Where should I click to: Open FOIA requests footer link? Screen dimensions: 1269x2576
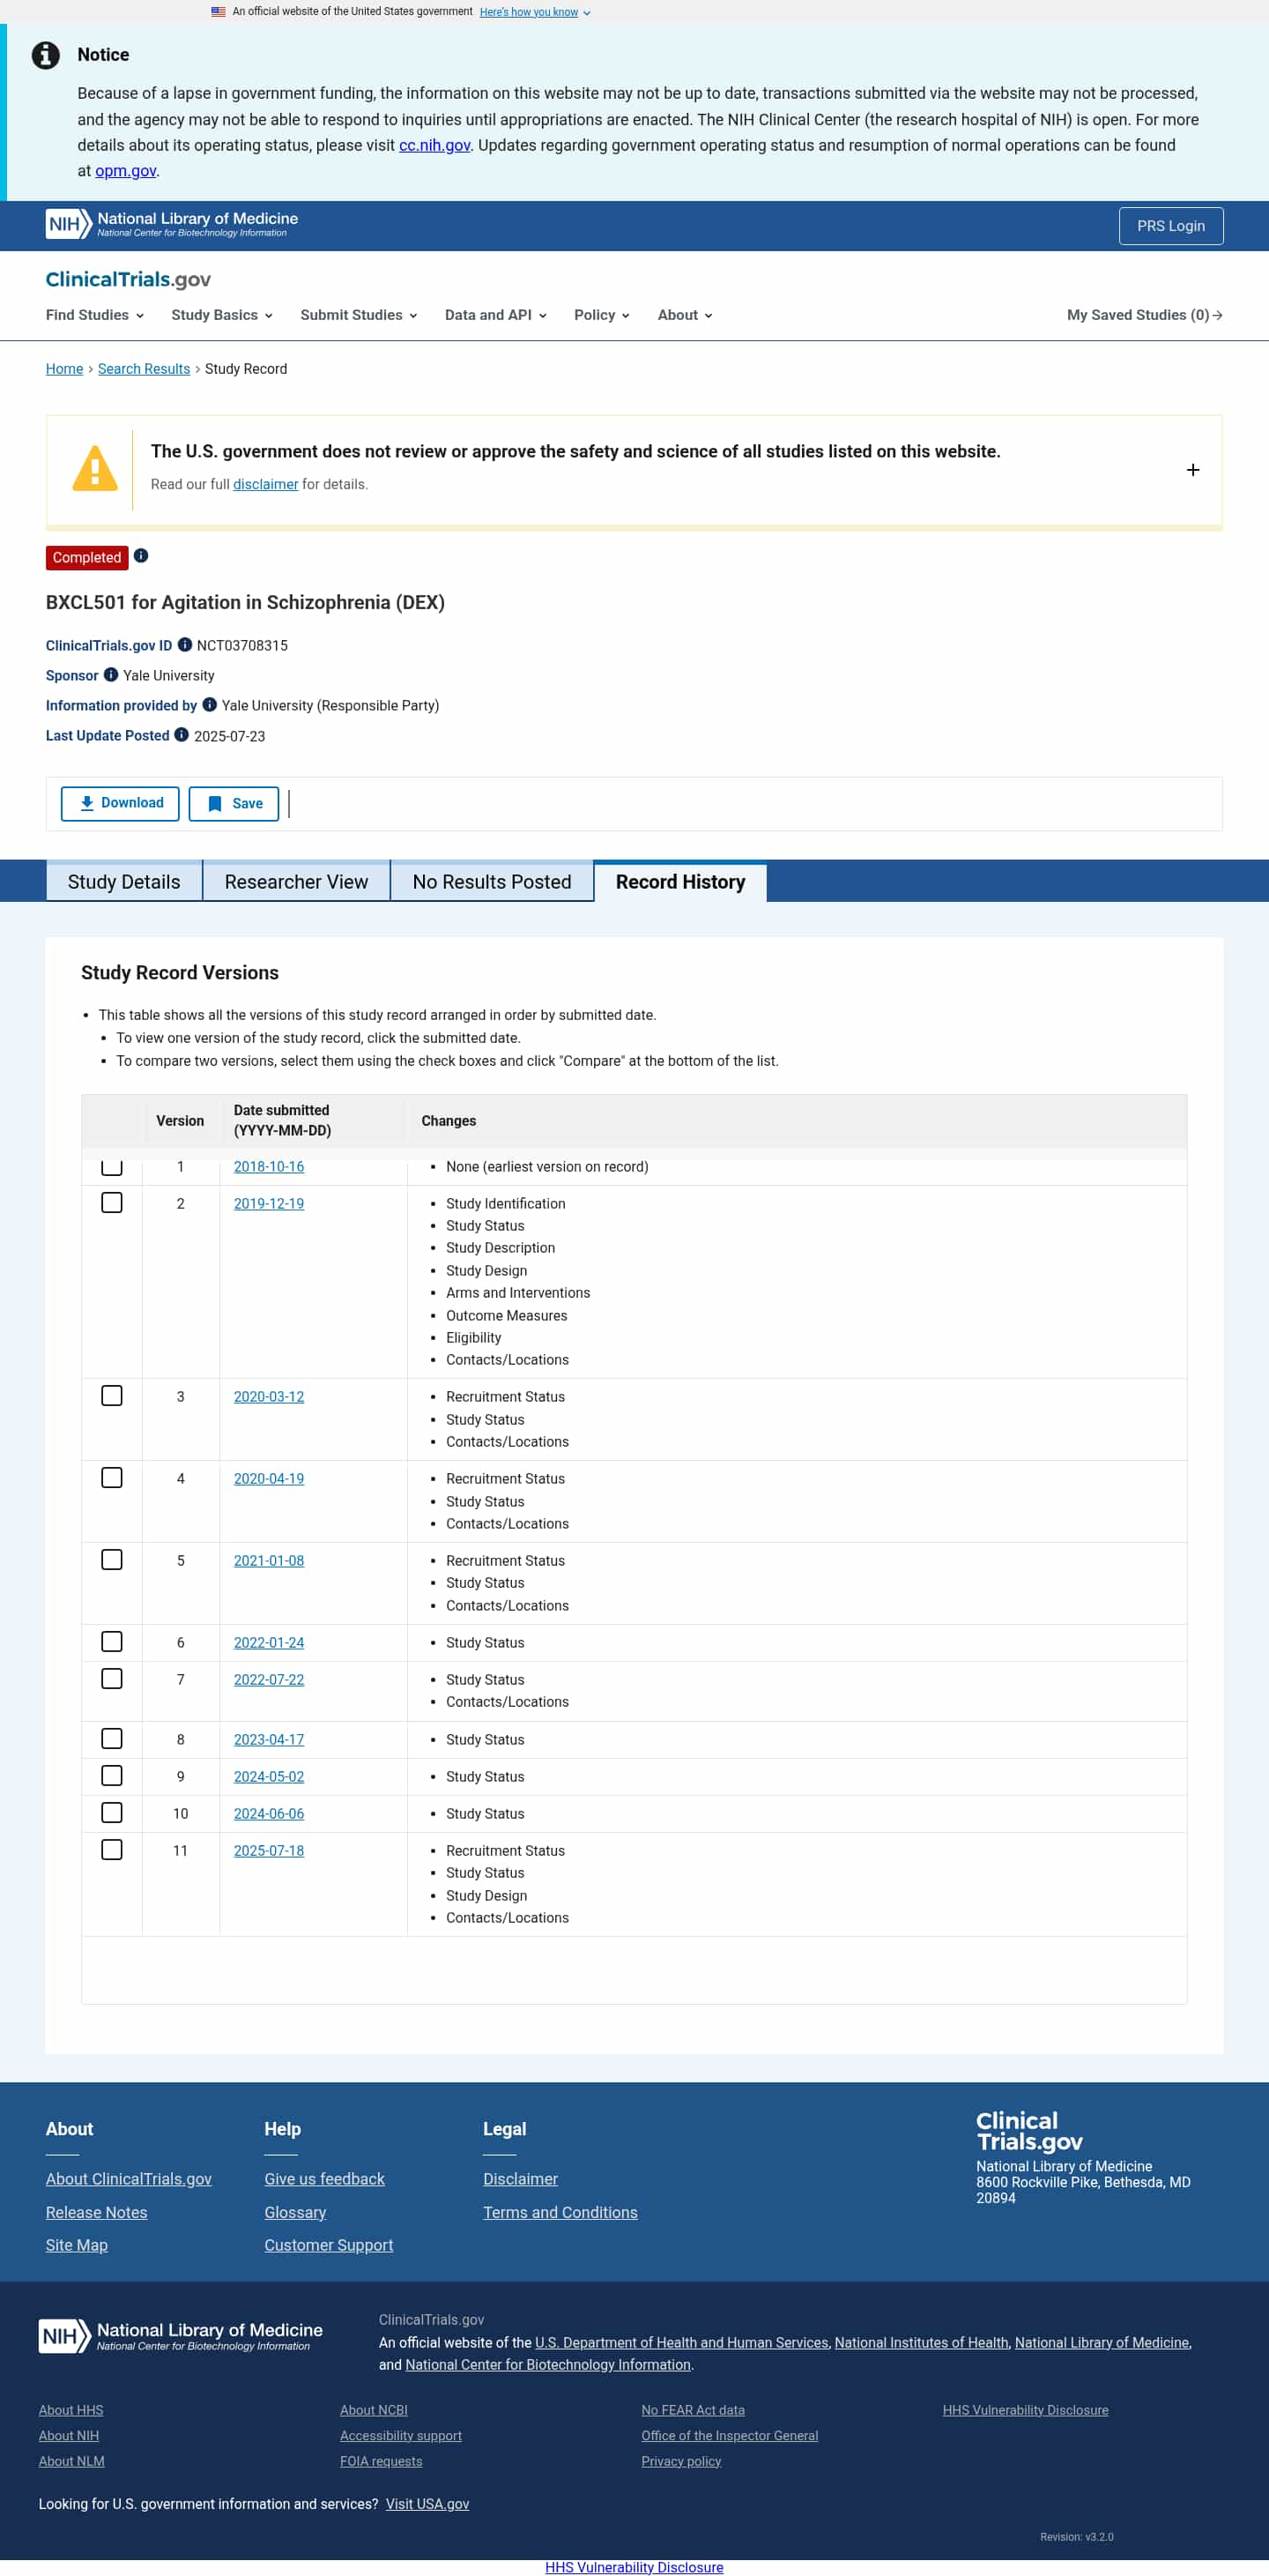[x=381, y=2461]
